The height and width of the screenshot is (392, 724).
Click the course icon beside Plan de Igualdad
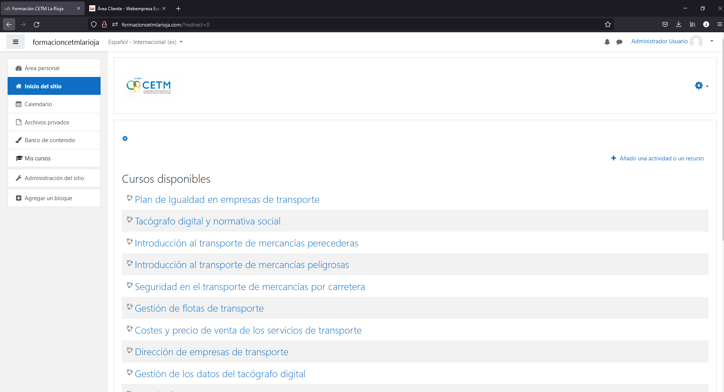pyautogui.click(x=129, y=198)
